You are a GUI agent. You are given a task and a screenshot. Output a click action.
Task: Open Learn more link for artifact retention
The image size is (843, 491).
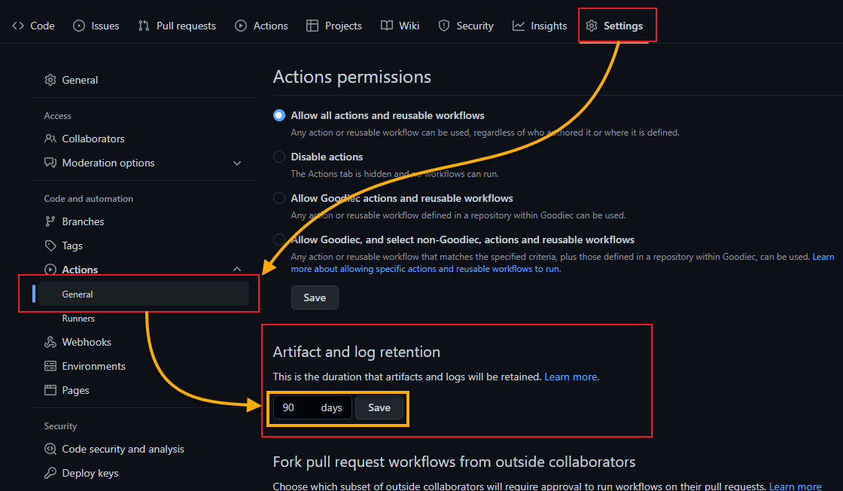[571, 377]
